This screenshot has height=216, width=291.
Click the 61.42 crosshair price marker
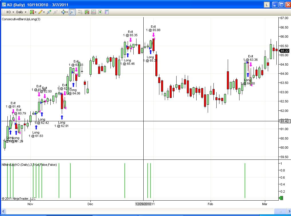pos(284,121)
